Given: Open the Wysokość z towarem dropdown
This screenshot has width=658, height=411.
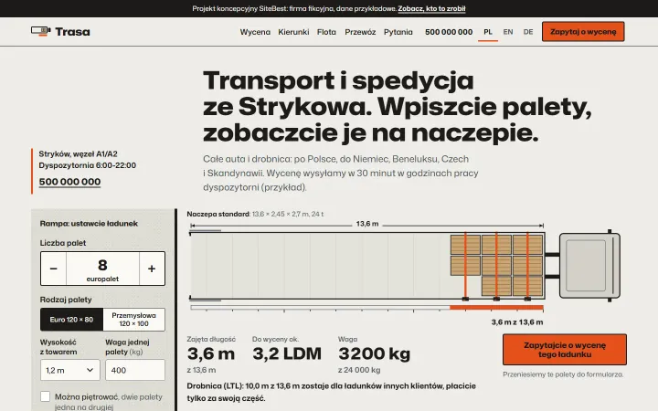Looking at the screenshot, I should point(70,370).
